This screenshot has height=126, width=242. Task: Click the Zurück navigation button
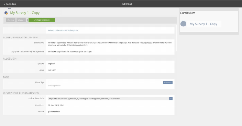coord(11,20)
